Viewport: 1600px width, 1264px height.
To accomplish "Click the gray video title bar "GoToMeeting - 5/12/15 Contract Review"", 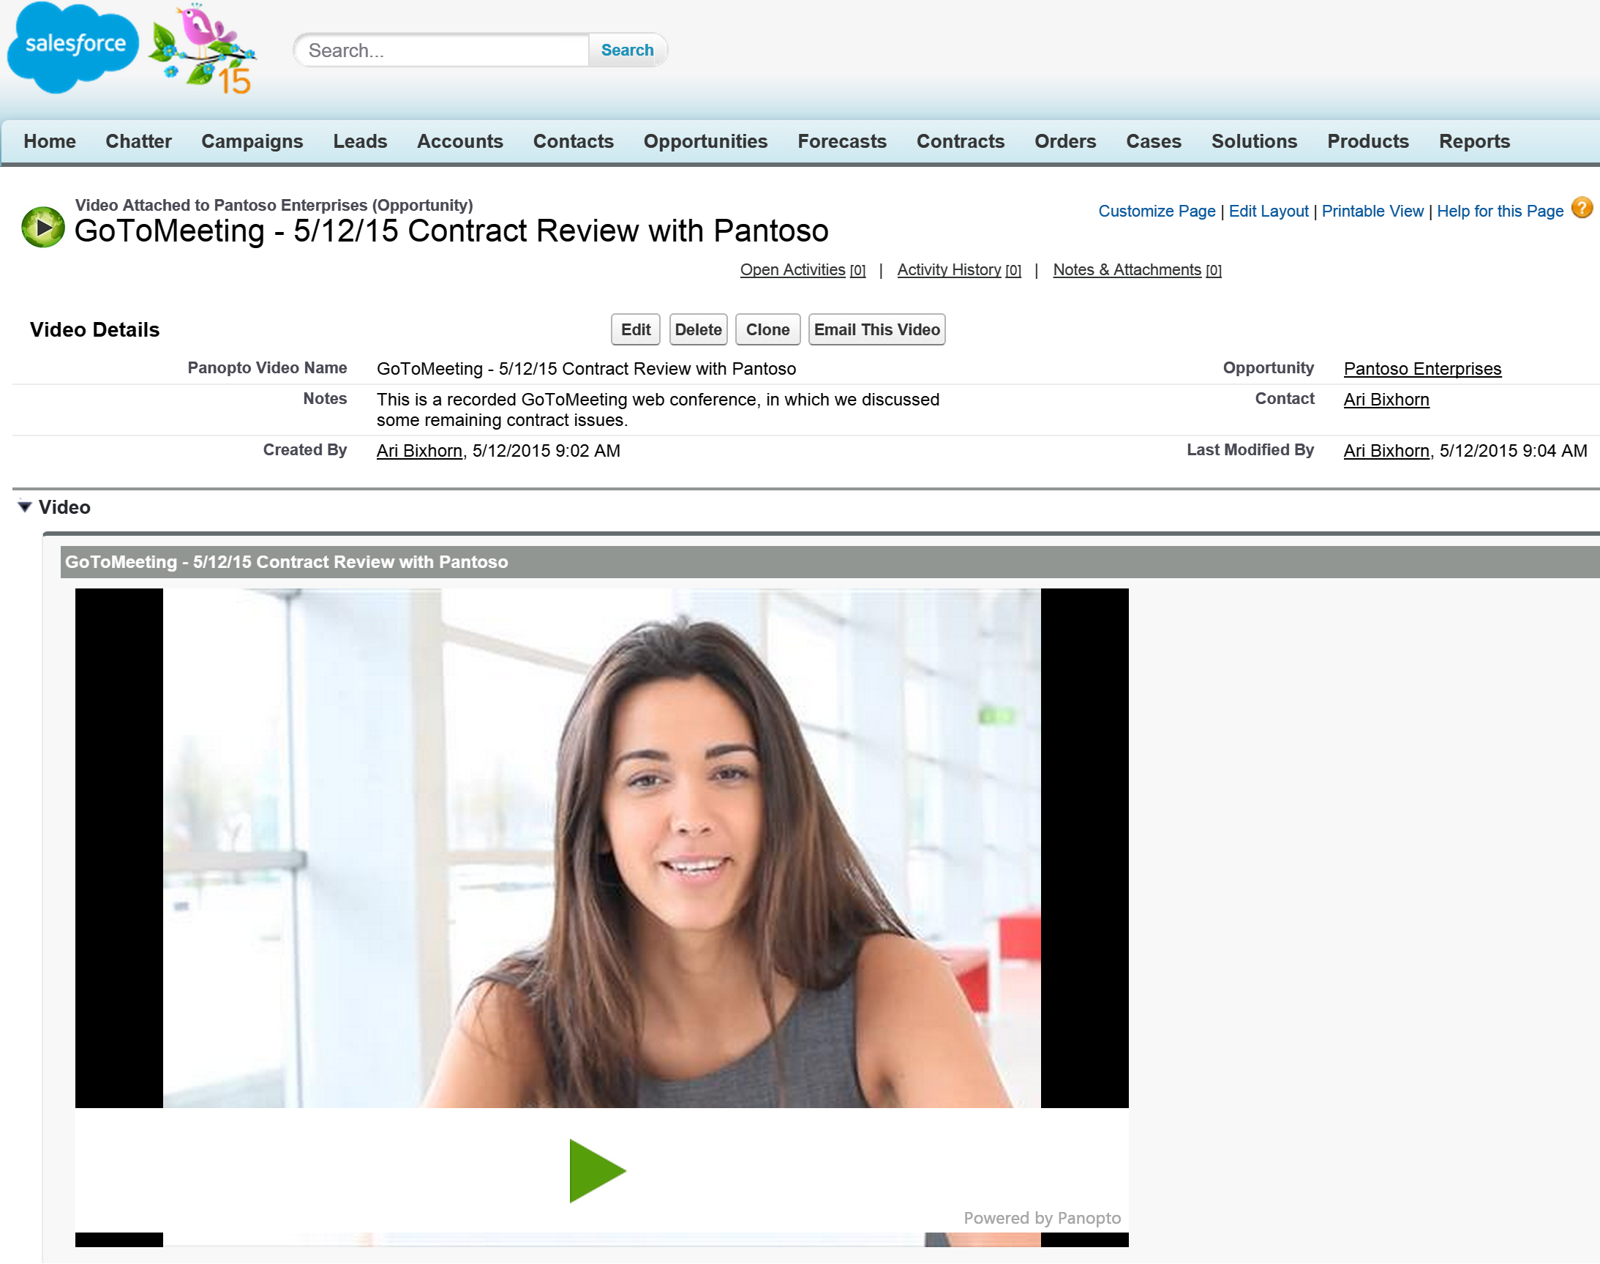I will (x=830, y=561).
